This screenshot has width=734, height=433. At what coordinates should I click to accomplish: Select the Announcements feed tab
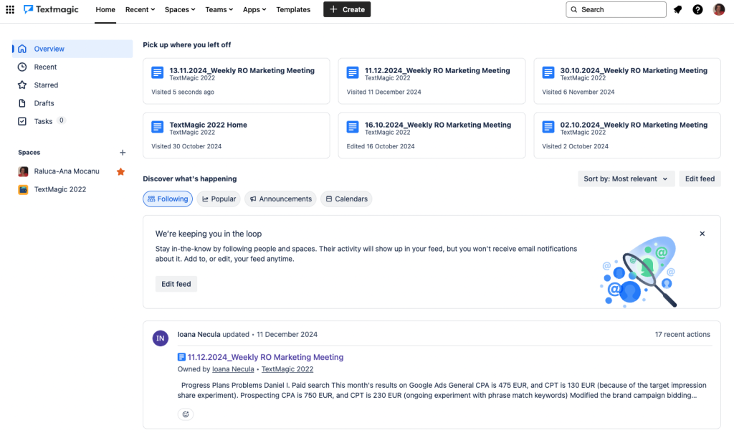(280, 199)
